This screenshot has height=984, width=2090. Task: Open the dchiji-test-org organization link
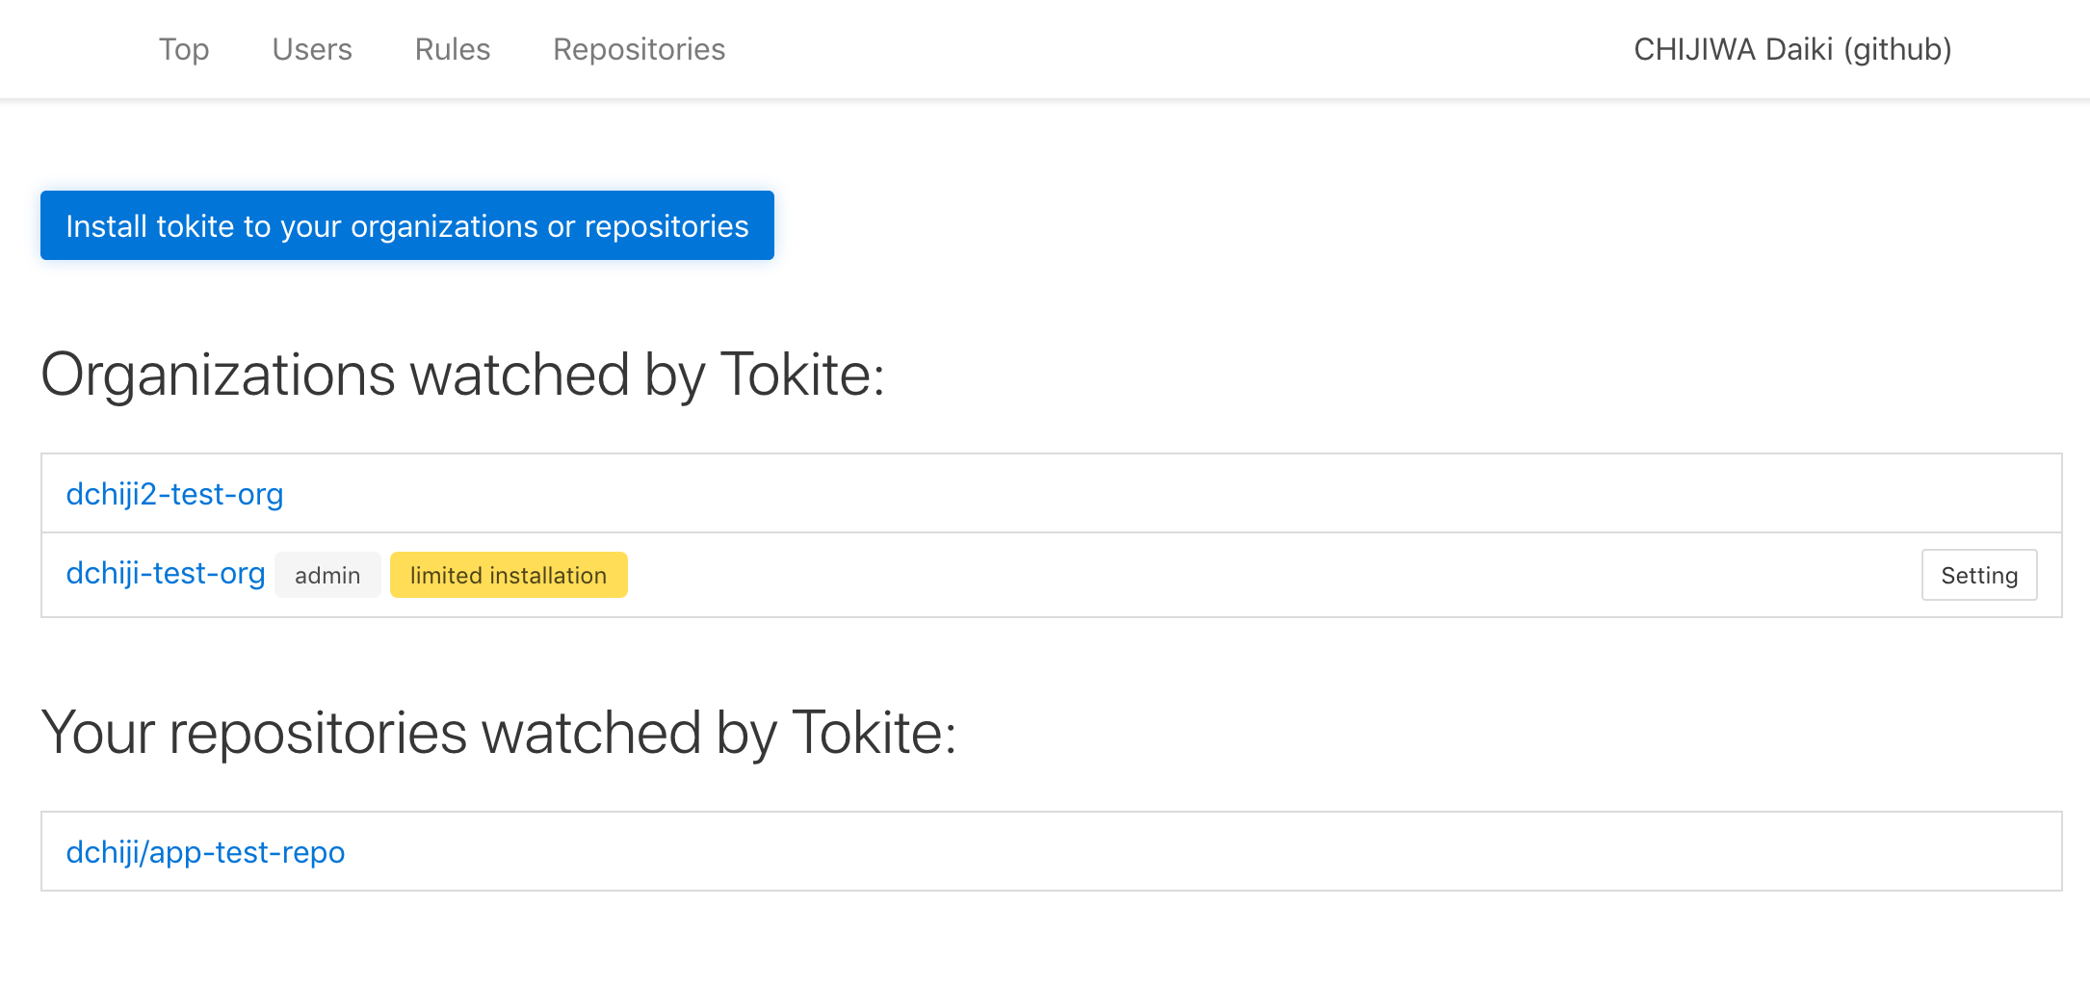pos(166,573)
